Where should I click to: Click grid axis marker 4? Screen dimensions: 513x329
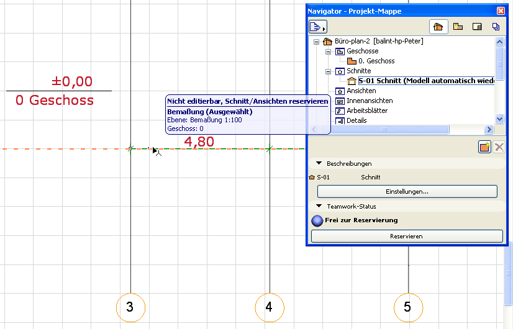point(270,307)
